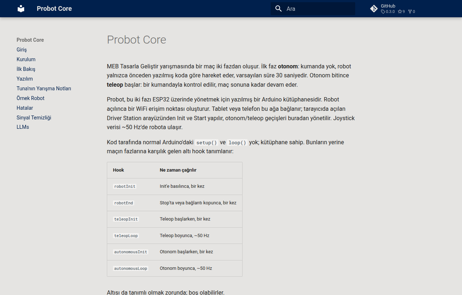Open Tuna'nın Yarışma Notları page

(44, 88)
